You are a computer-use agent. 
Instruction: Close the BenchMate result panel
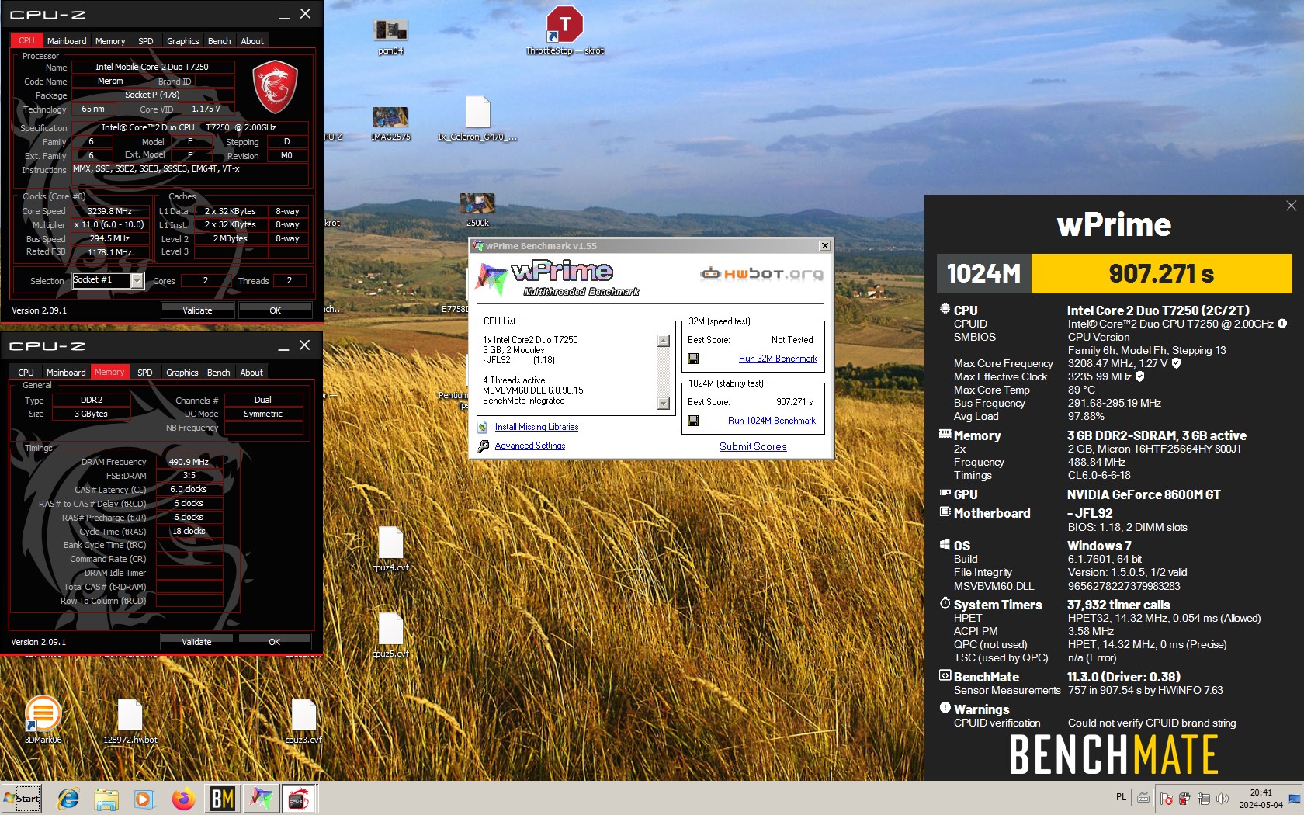tap(1291, 206)
